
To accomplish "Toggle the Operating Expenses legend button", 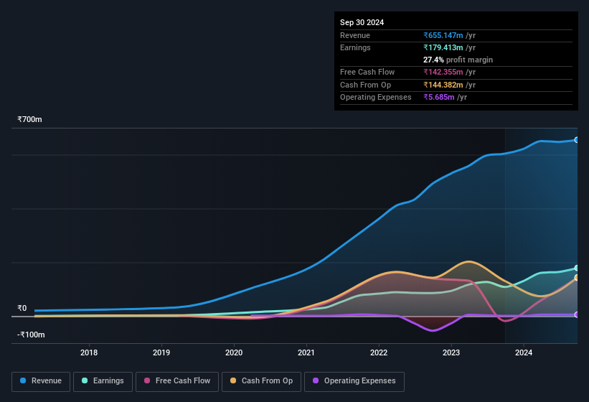I will click(x=354, y=381).
